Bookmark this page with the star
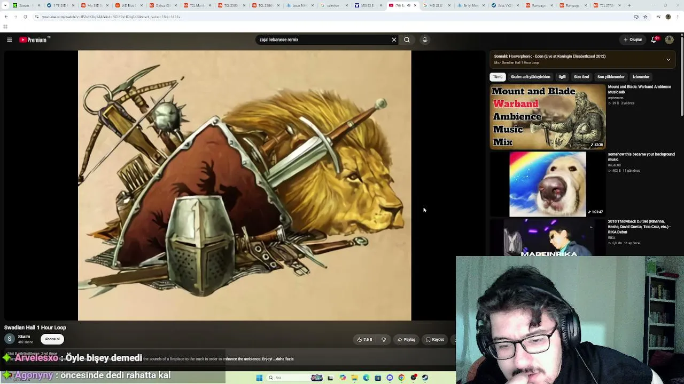This screenshot has width=684, height=384. tap(645, 17)
